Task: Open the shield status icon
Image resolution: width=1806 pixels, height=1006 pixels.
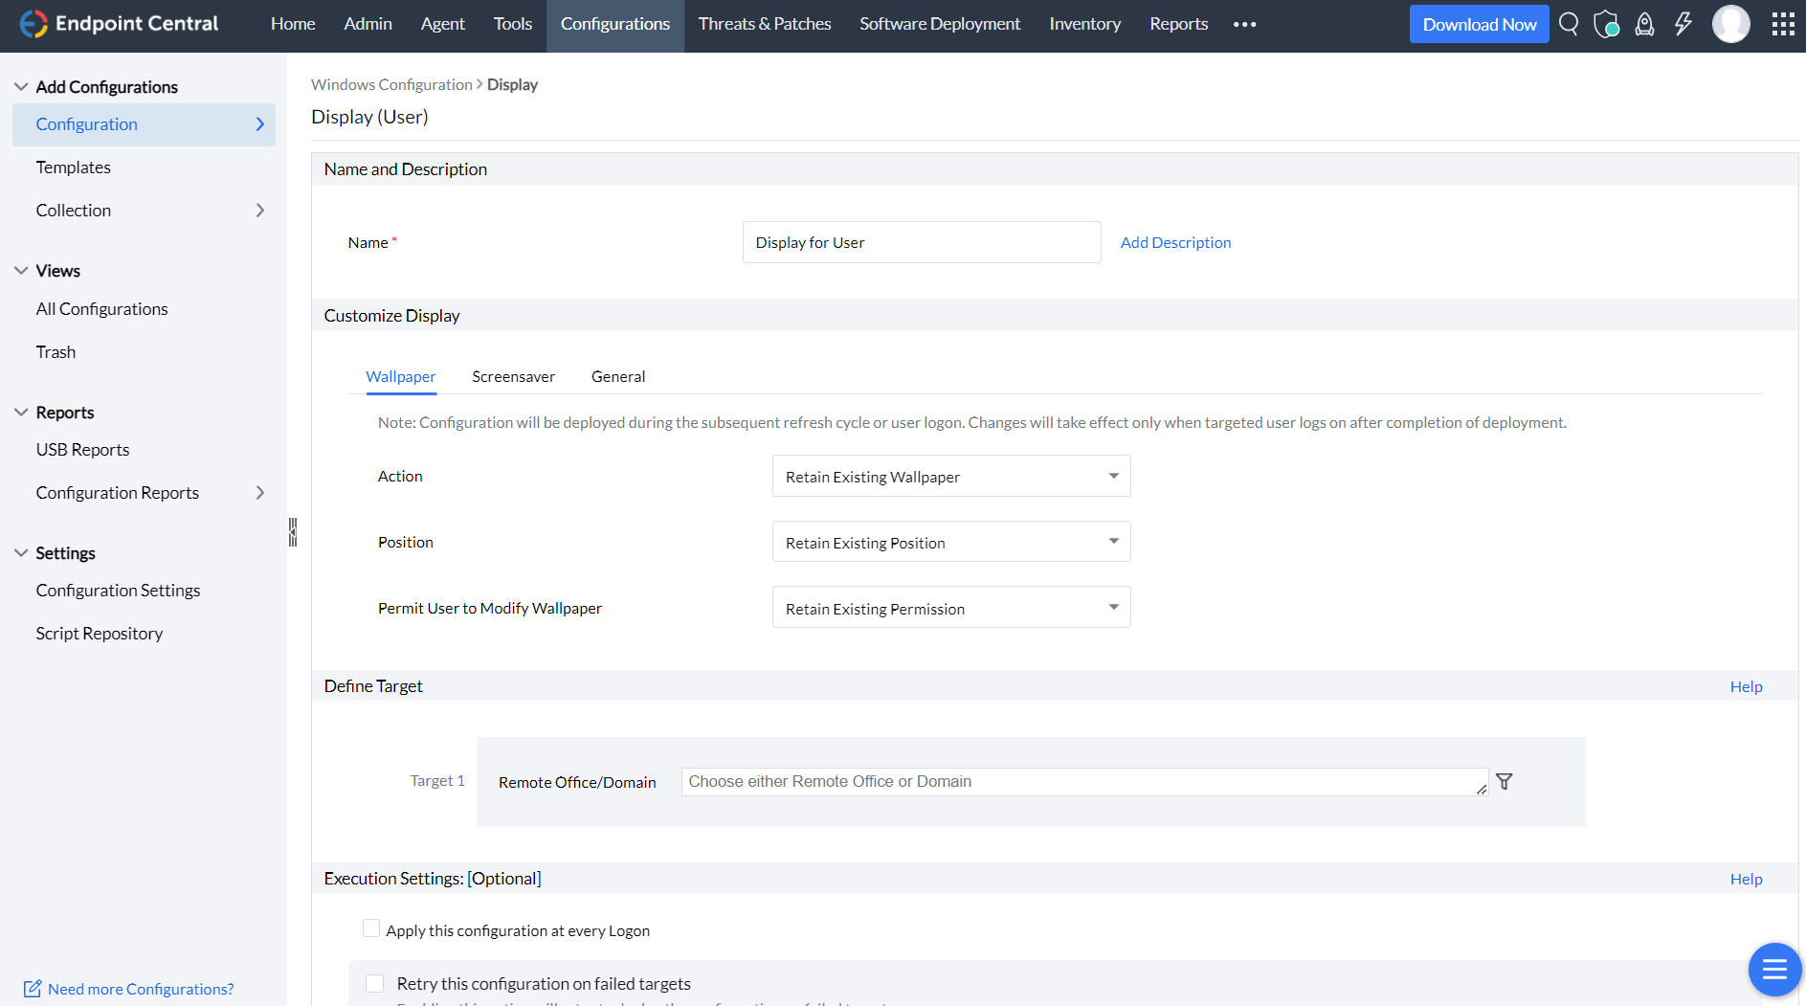Action: pyautogui.click(x=1606, y=24)
